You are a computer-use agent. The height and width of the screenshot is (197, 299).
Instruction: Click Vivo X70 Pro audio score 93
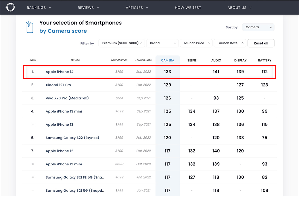coord(216,98)
